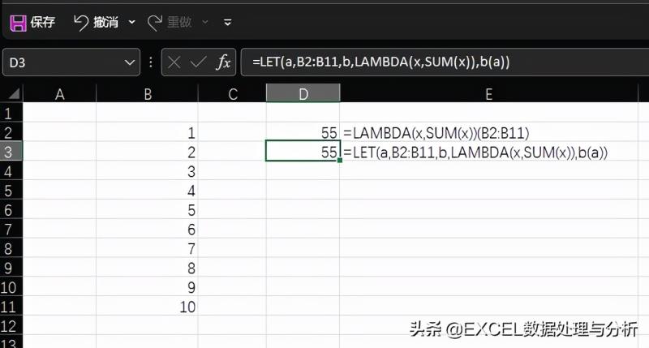Viewport: 649px width, 348px height.
Task: Select column E header
Action: click(489, 94)
